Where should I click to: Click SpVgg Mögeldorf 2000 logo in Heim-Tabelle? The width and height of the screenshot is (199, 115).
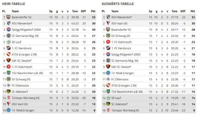point(8,30)
